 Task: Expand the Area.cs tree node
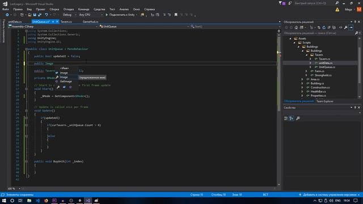point(302,79)
